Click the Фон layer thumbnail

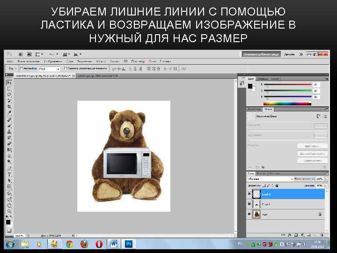[x=256, y=214]
